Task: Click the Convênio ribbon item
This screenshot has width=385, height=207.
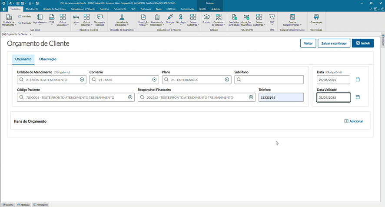Action: pos(25,17)
